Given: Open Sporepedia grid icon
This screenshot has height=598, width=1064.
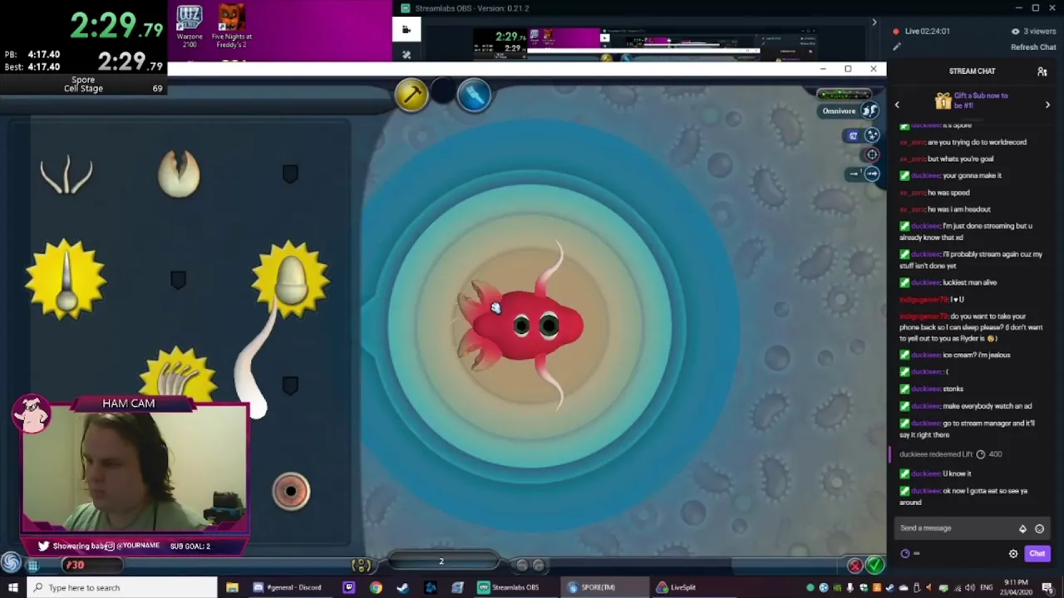Looking at the screenshot, I should 32,566.
